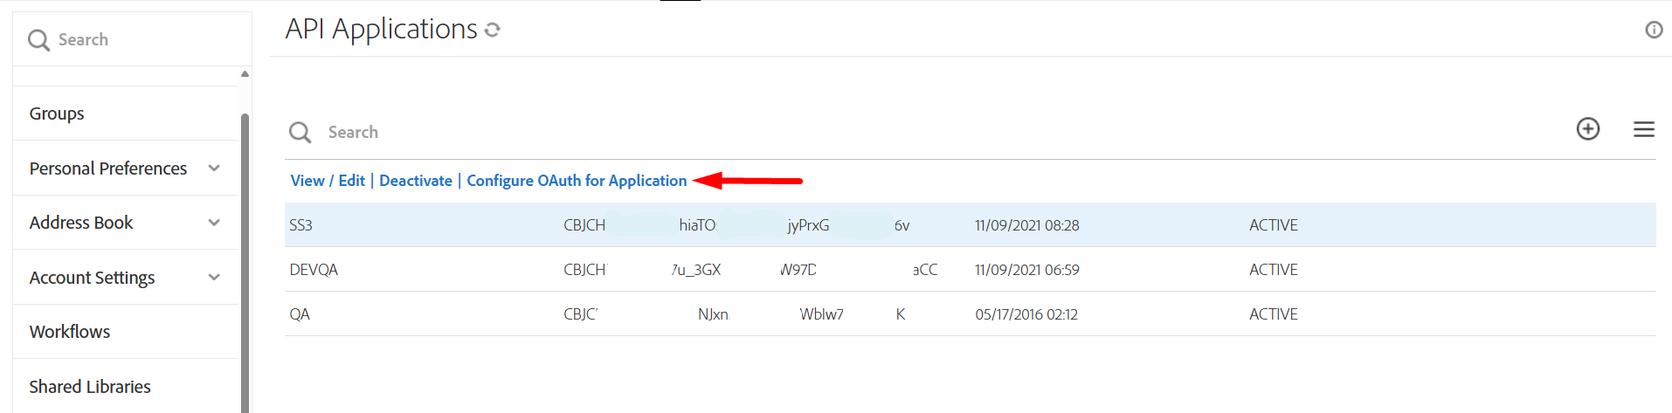This screenshot has height=413, width=1672.
Task: Click the sidebar search magnifier icon
Action: 38,40
